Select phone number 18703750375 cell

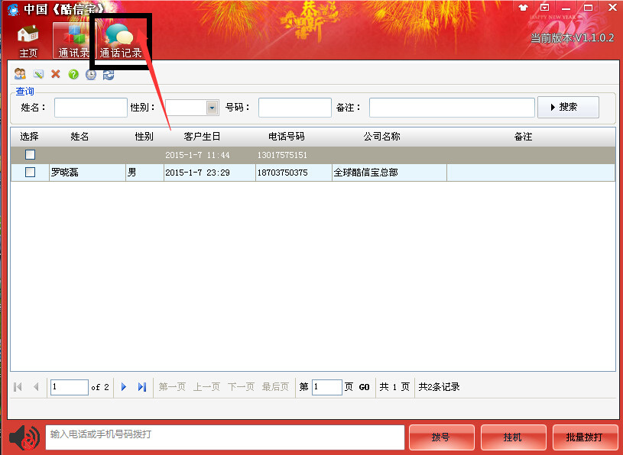(x=294, y=173)
